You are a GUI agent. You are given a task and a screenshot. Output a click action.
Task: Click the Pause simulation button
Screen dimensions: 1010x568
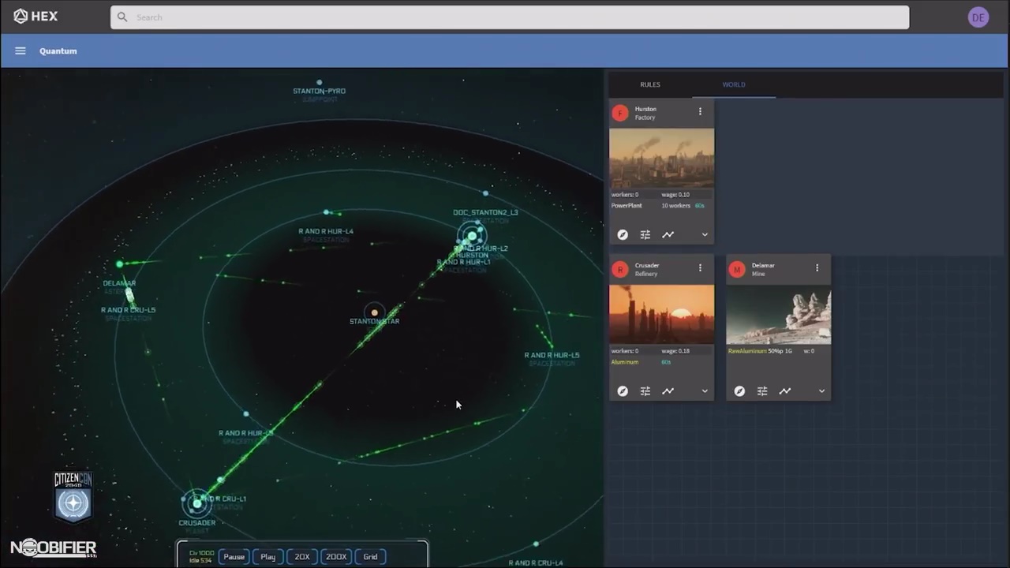[234, 556]
